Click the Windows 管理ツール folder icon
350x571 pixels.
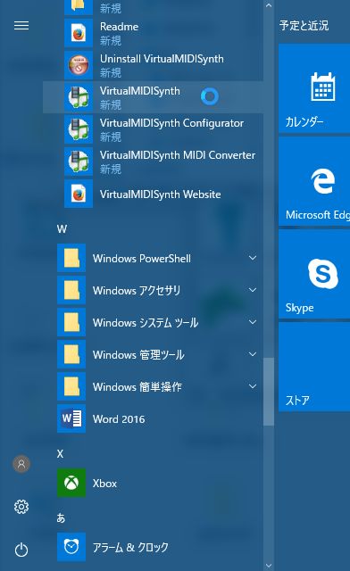pyautogui.click(x=71, y=354)
